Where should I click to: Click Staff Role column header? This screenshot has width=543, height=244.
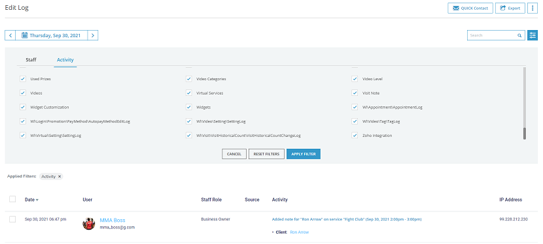(211, 200)
